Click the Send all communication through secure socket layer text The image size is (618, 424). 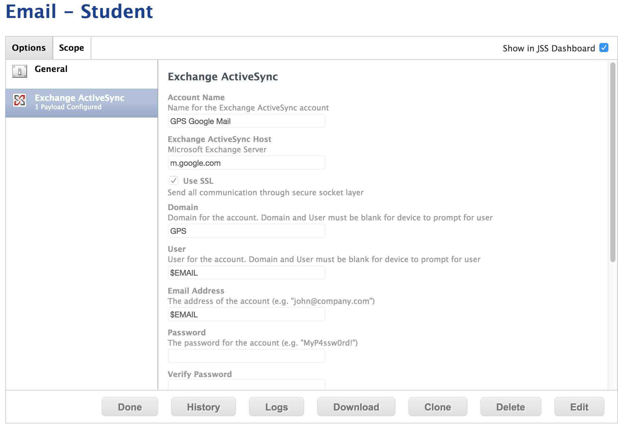[x=266, y=193]
